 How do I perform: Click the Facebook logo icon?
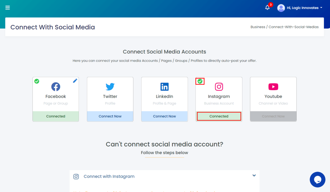click(56, 87)
